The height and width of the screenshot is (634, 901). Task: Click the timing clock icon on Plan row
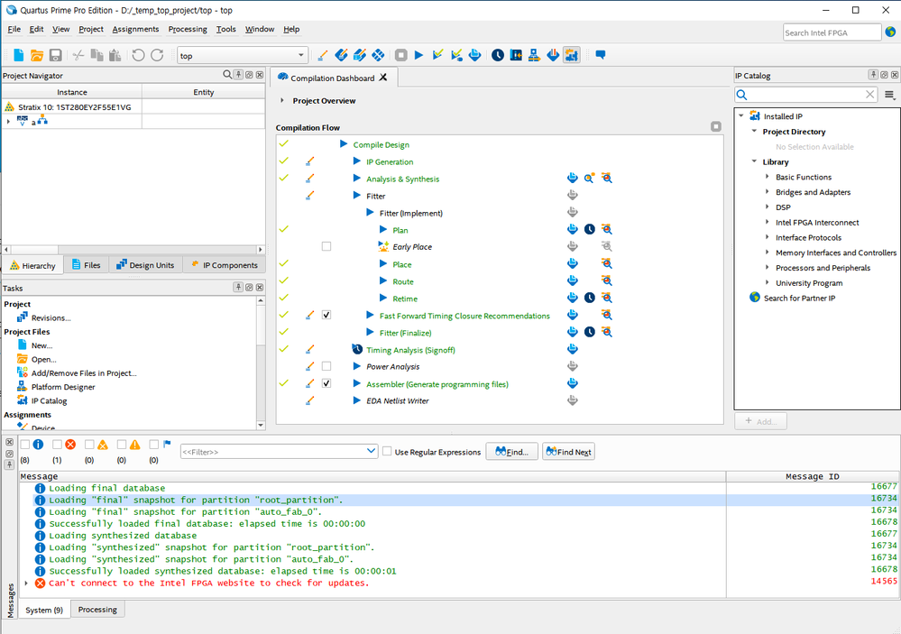pyautogui.click(x=589, y=230)
